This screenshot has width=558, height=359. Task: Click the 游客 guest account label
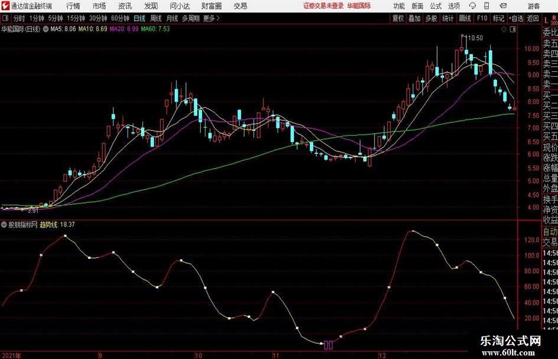pos(534,6)
